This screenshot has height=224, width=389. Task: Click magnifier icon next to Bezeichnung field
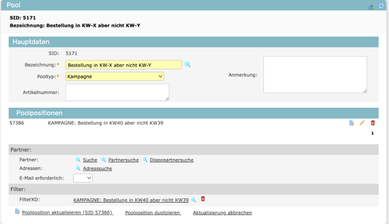tap(188, 64)
